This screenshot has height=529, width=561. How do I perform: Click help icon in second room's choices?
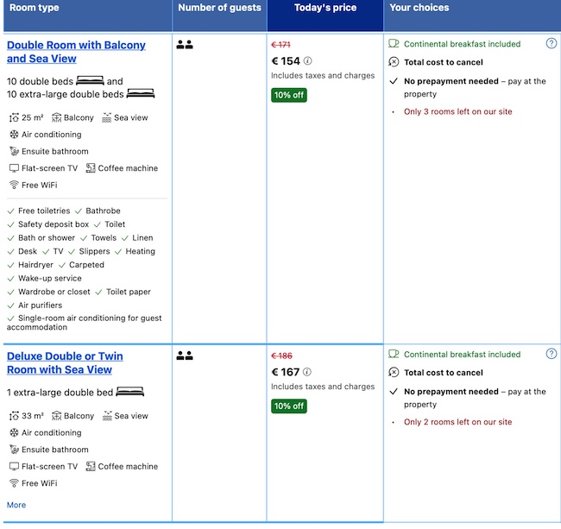tap(552, 354)
